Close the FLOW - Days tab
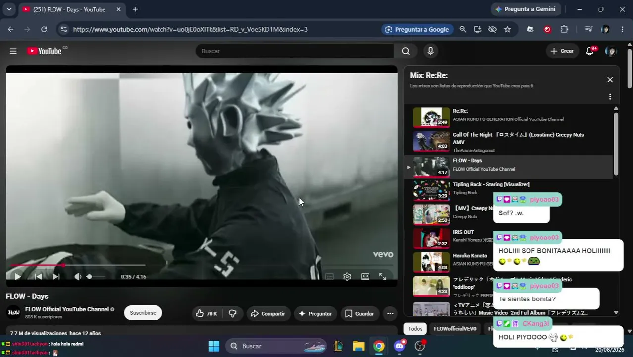The width and height of the screenshot is (633, 357). [x=118, y=9]
